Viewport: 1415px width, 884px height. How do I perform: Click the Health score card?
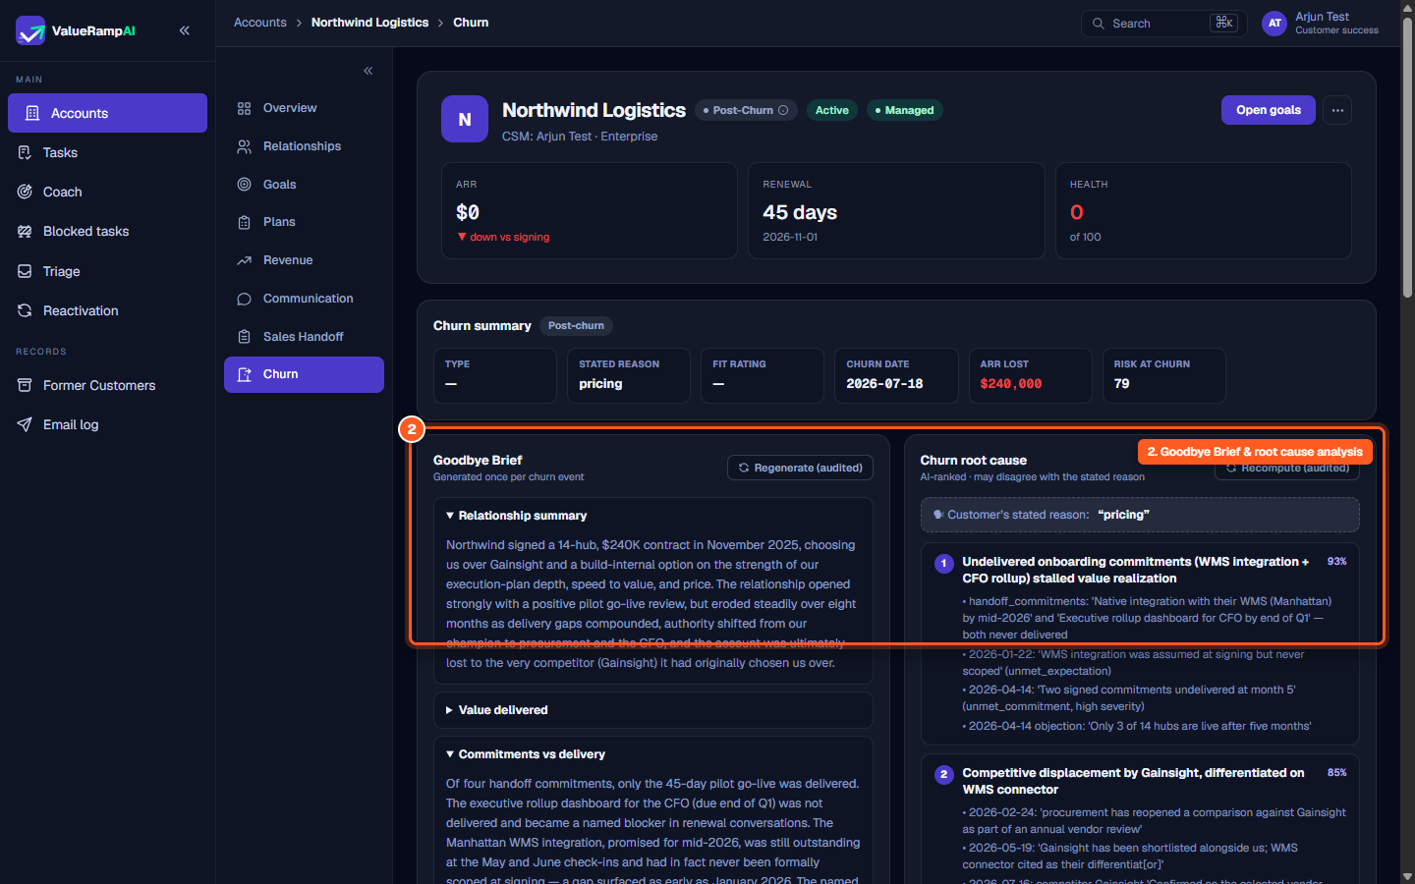[1204, 210]
